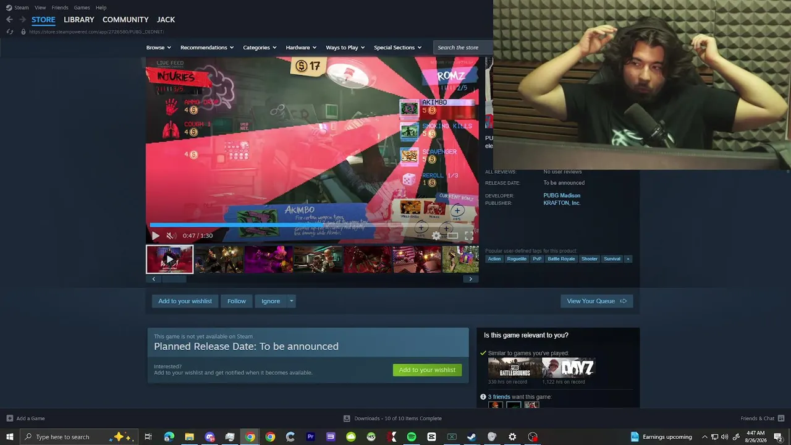791x445 pixels.
Task: Add a tag with the plus button
Action: click(x=628, y=259)
